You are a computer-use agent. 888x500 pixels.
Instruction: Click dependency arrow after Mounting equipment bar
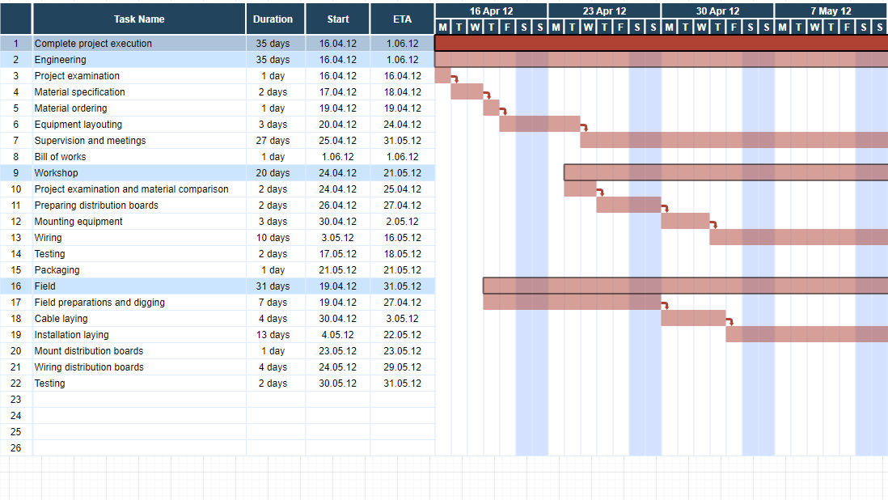(714, 225)
